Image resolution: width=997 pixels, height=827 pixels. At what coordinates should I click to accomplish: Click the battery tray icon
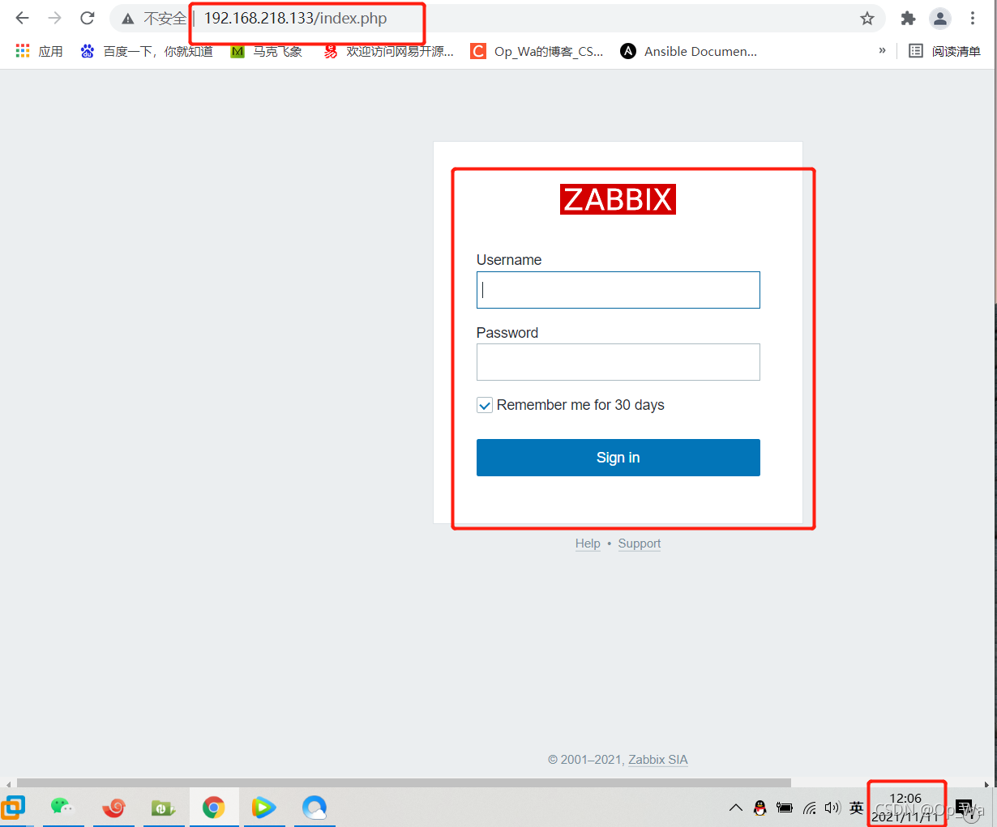point(785,808)
